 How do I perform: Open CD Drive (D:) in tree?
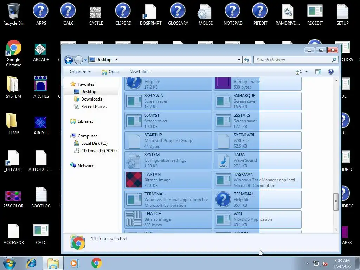[x=99, y=150]
